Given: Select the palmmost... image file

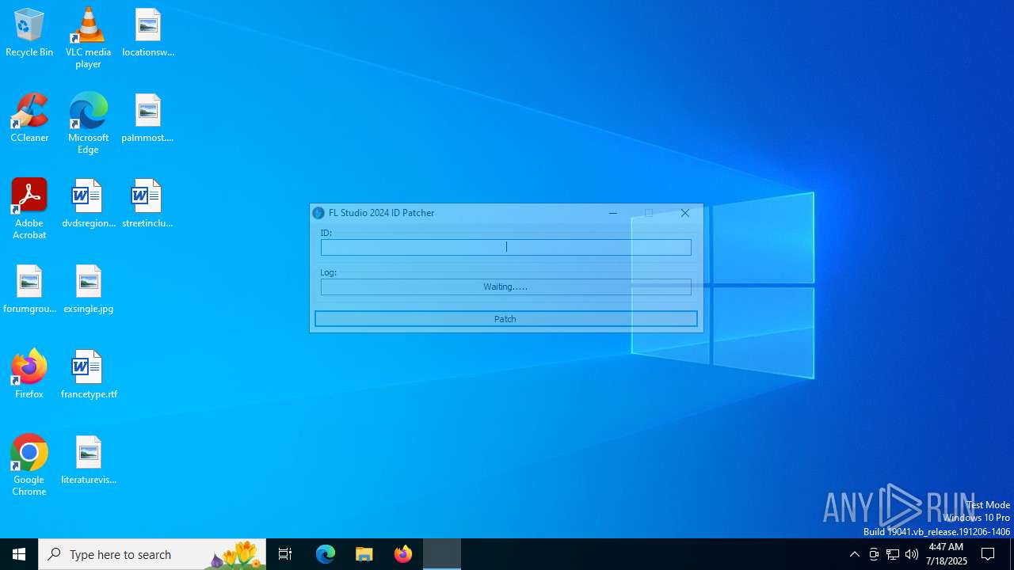Looking at the screenshot, I should [148, 118].
